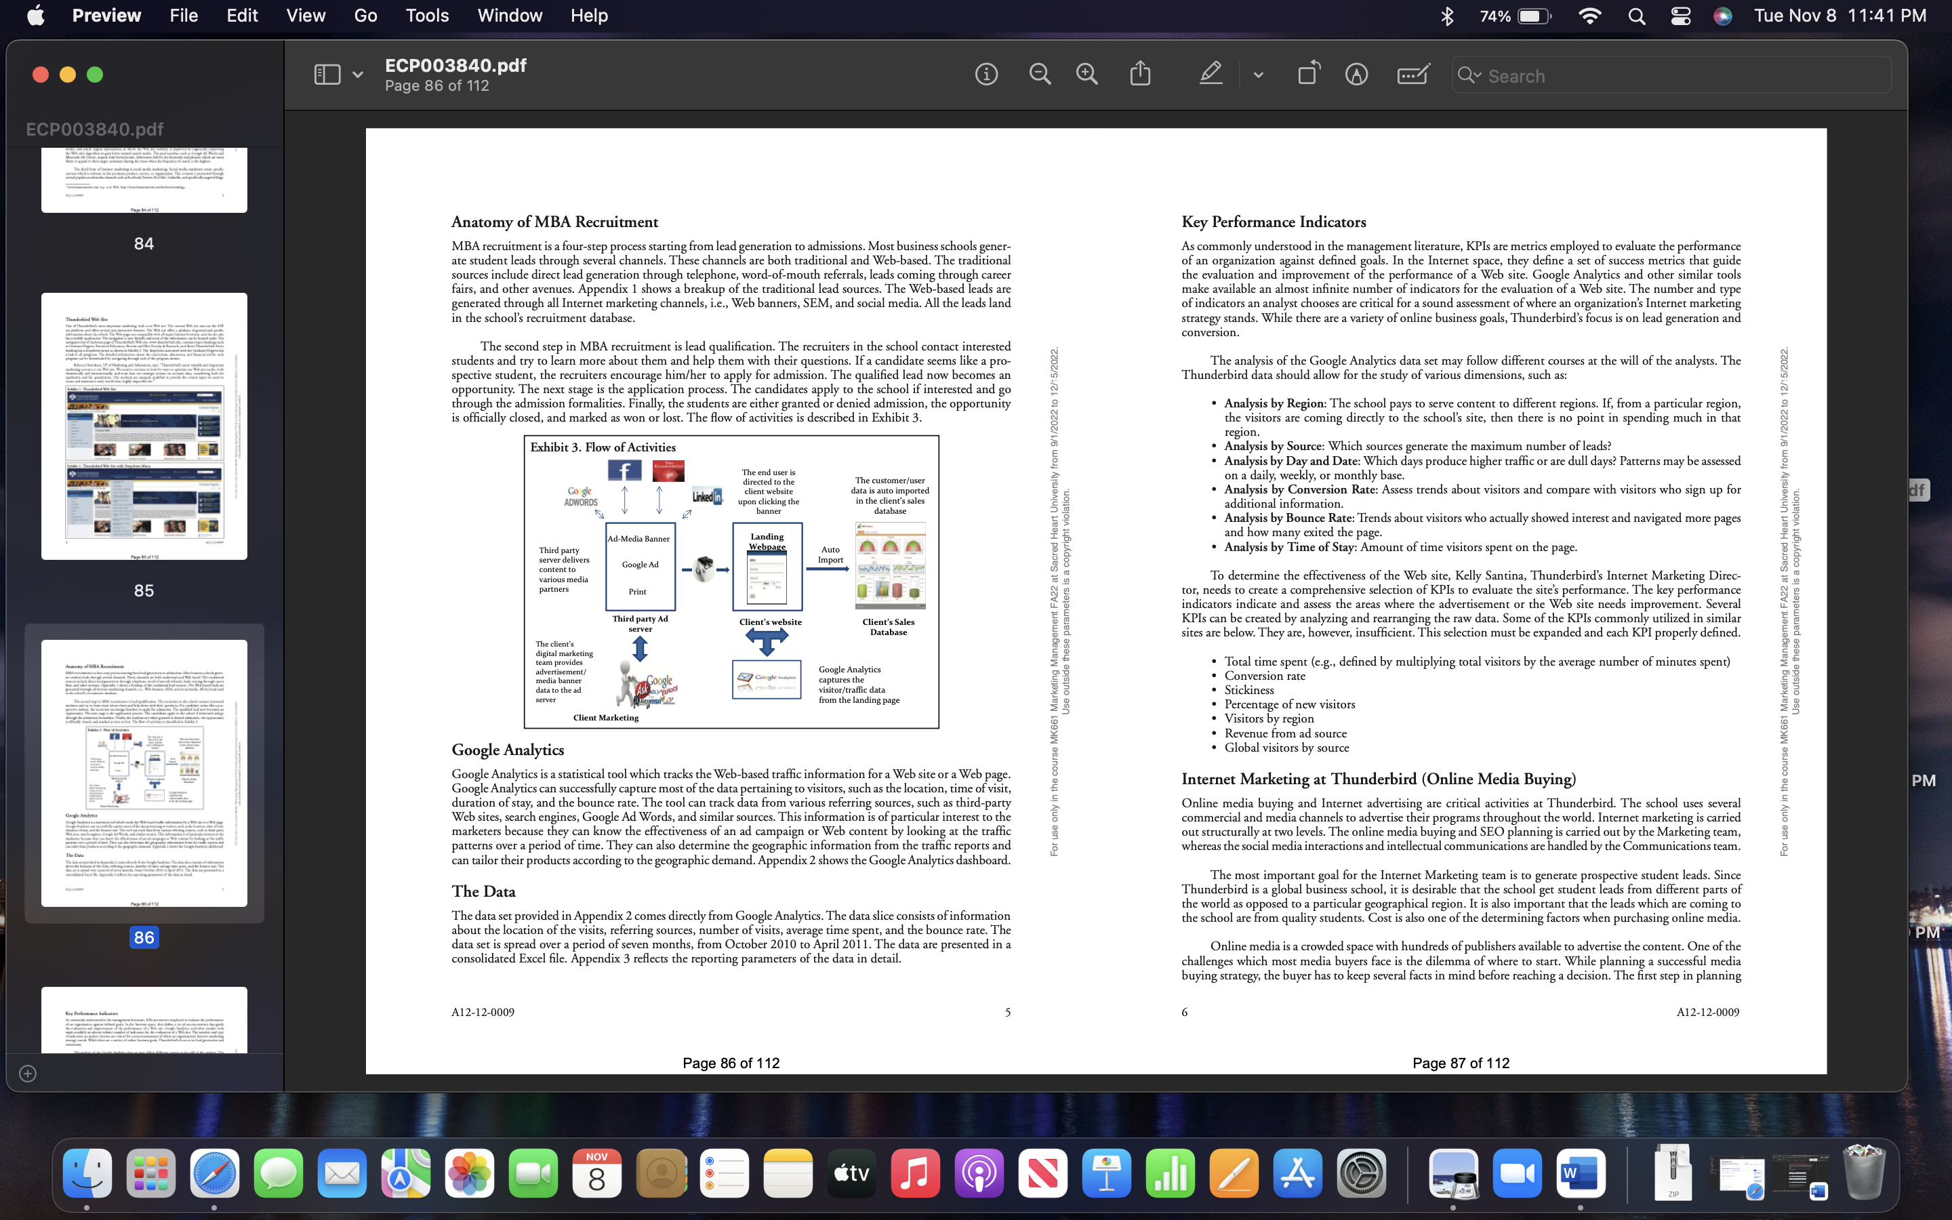Zoom in on the PDF

click(1087, 75)
